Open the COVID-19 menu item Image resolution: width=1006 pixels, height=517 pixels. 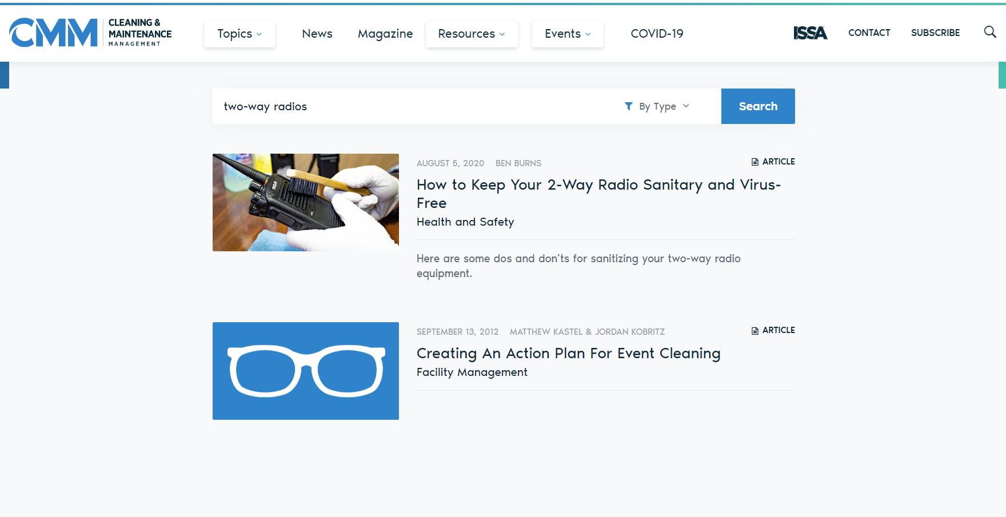click(x=657, y=34)
